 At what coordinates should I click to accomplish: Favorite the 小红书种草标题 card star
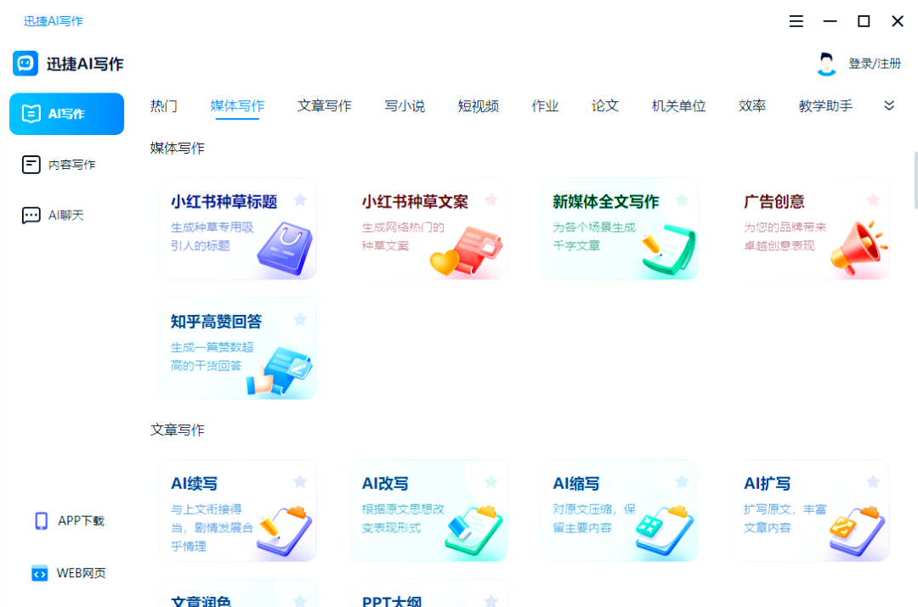tap(300, 200)
